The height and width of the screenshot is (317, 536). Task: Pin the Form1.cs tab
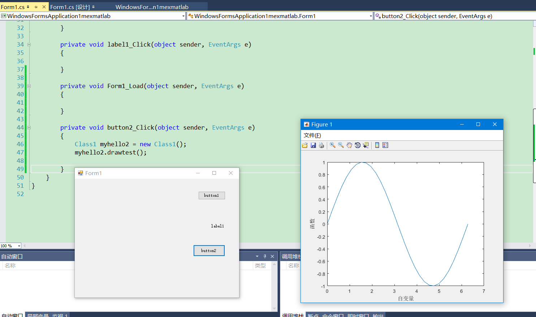point(36,7)
